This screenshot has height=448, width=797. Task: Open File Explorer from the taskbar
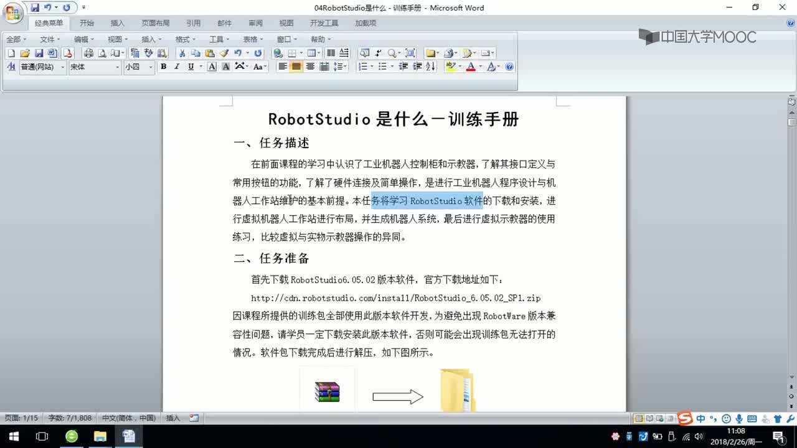point(100,436)
